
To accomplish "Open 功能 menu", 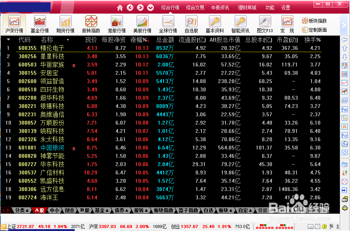I will click(x=270, y=8).
